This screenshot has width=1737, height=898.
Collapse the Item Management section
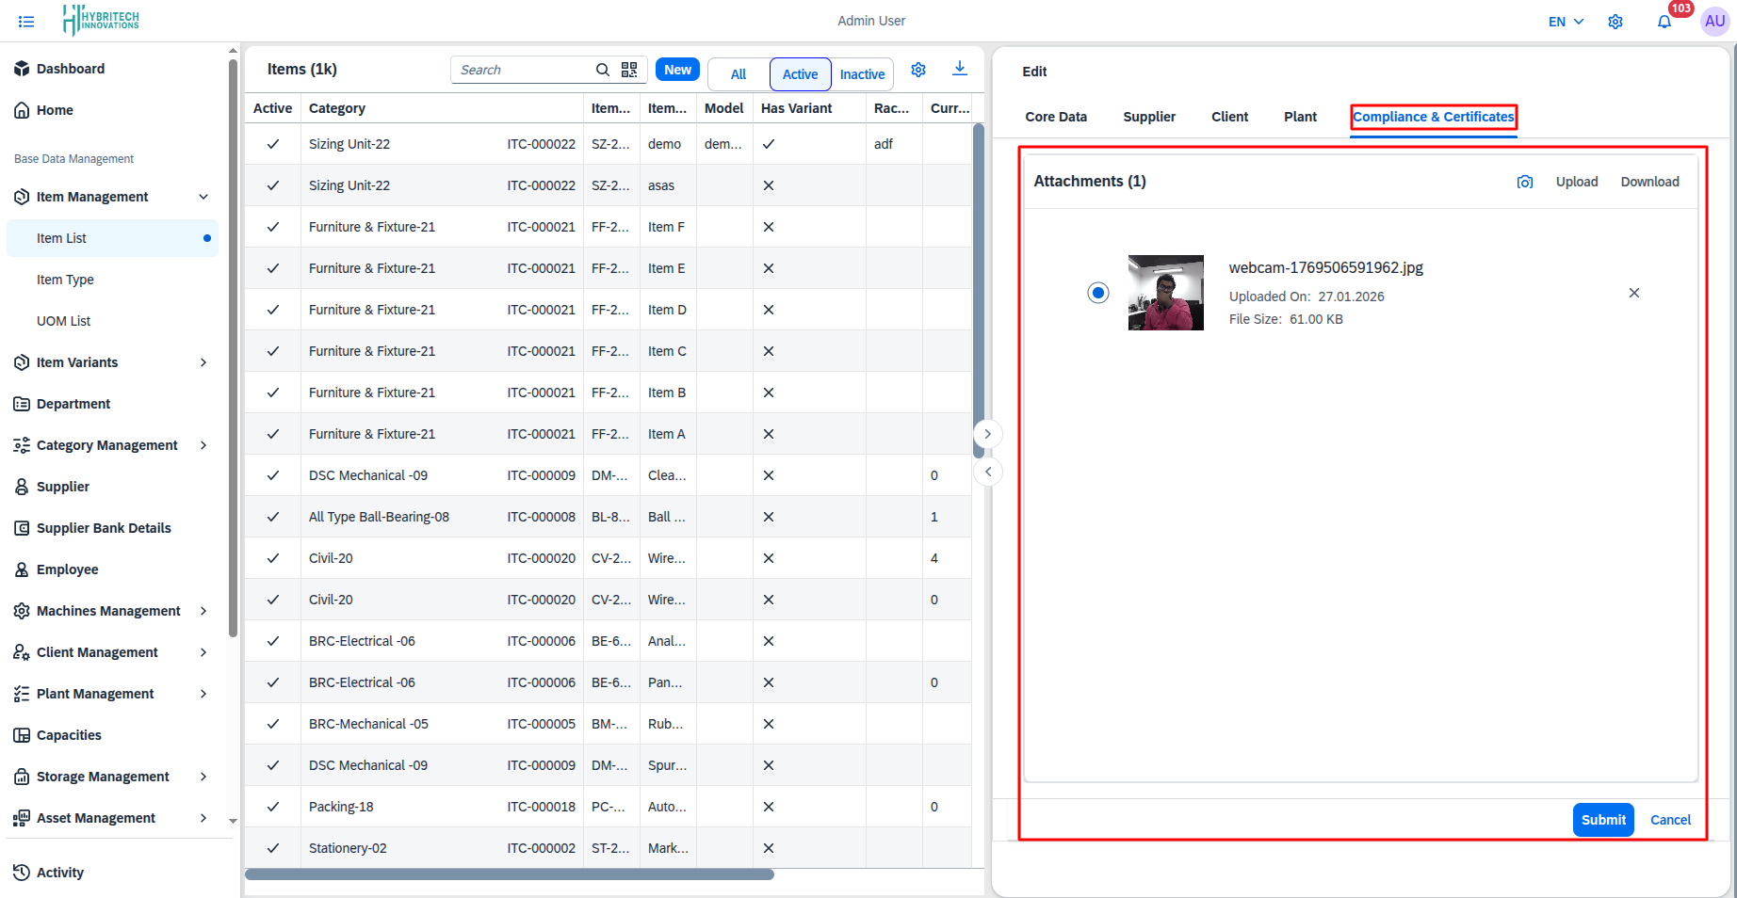tap(203, 197)
